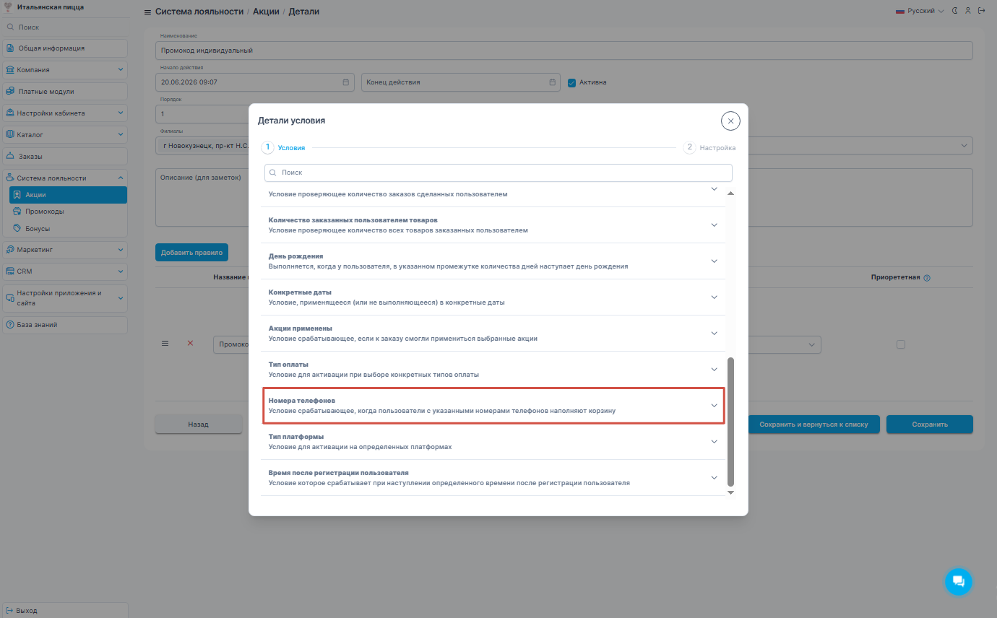The height and width of the screenshot is (618, 997).
Task: Open calendar icon of Конец действия
Action: (552, 82)
